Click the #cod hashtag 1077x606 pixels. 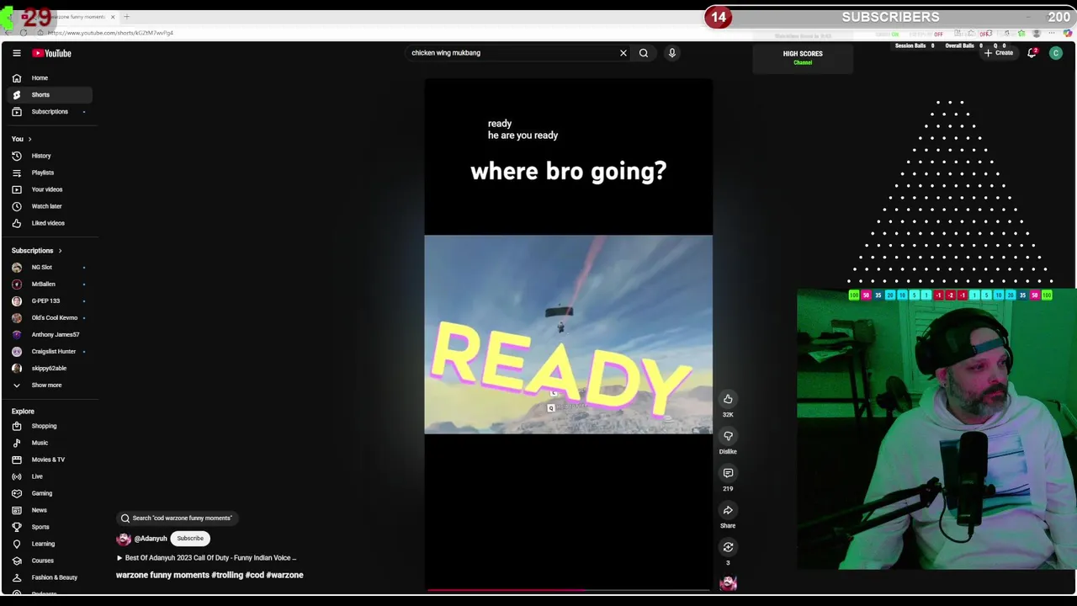(x=254, y=575)
